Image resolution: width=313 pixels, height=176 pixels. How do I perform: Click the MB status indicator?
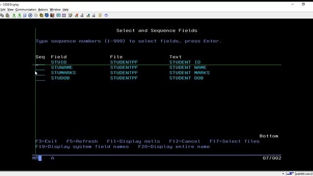coord(35,158)
